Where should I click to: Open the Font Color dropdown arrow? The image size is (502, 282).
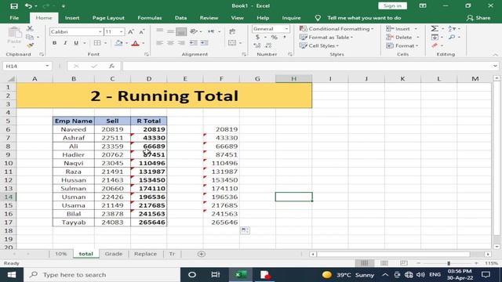(x=143, y=43)
